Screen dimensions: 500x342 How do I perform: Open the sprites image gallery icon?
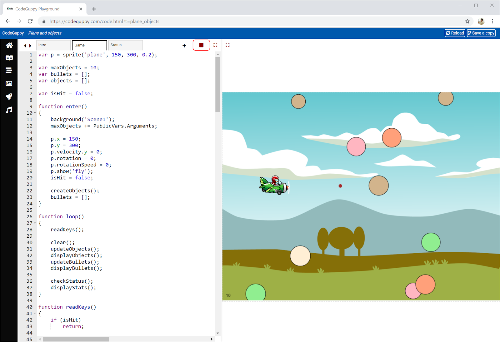[9, 83]
